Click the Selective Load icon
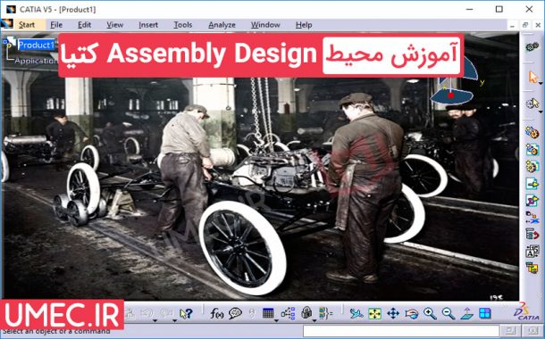This screenshot has width=545, height=339. 532,268
